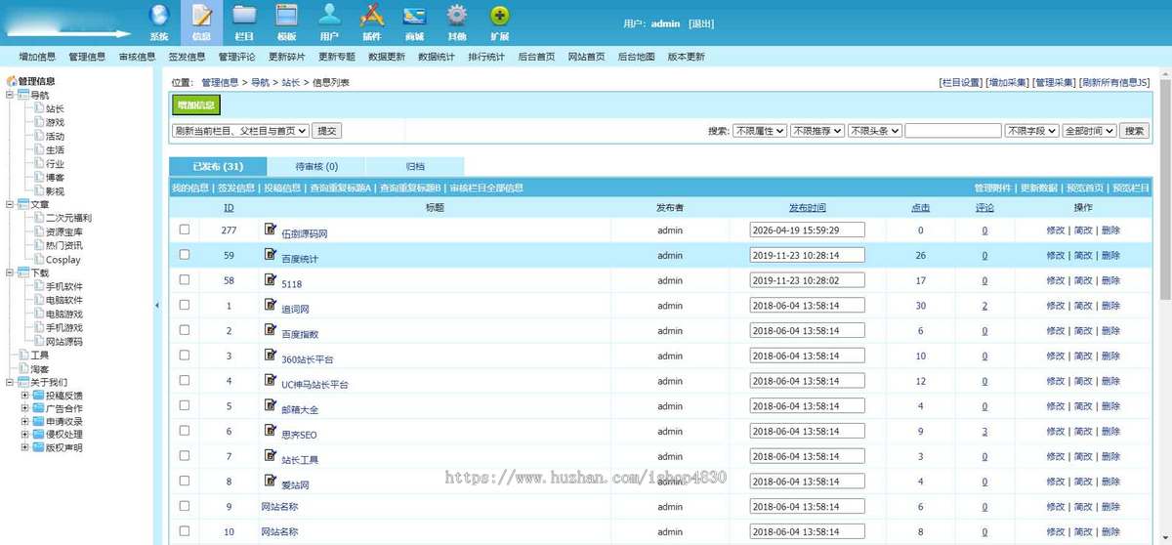This screenshot has width=1172, height=545.
Task: Tick the checkbox for 邮箱大全 row
Action: pos(185,405)
